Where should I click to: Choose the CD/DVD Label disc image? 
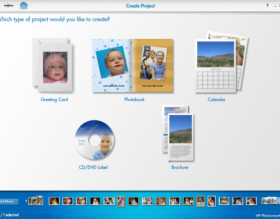point(94,140)
